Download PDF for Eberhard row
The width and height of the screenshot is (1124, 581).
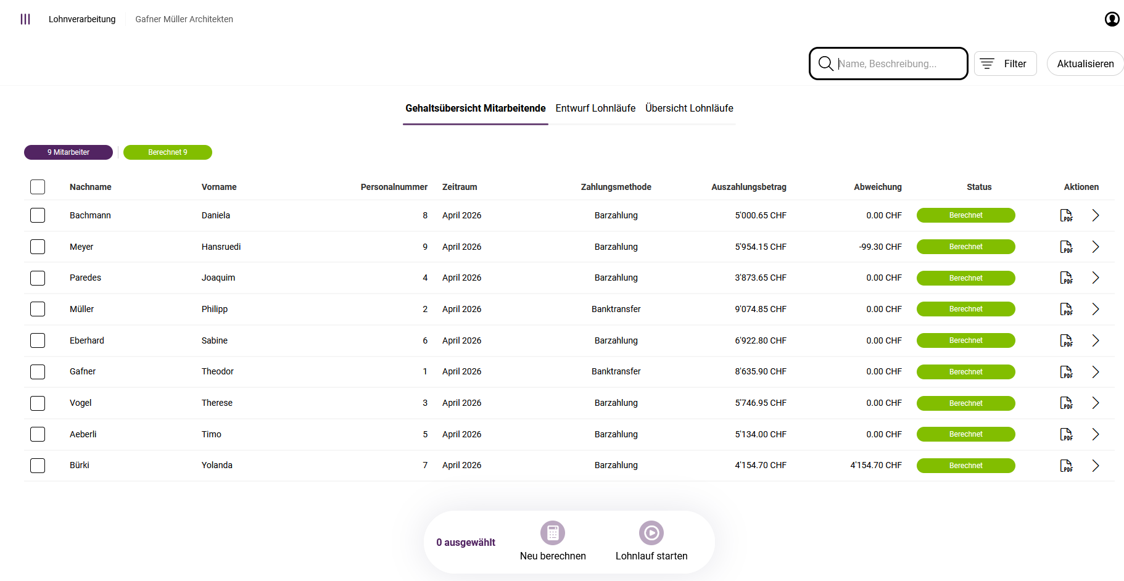[1067, 340]
